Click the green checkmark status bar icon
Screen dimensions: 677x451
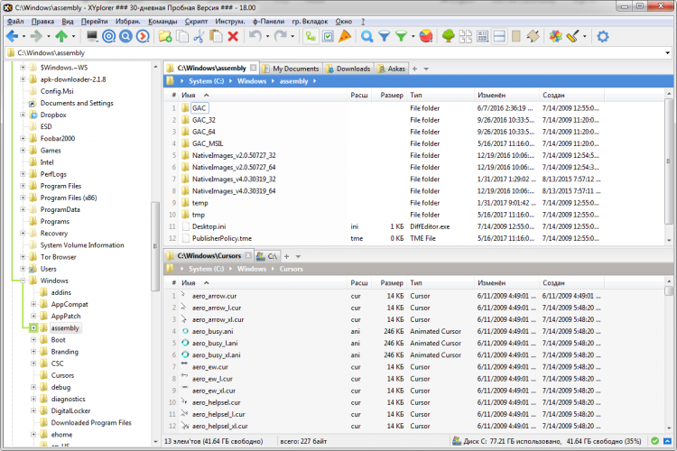(x=655, y=441)
